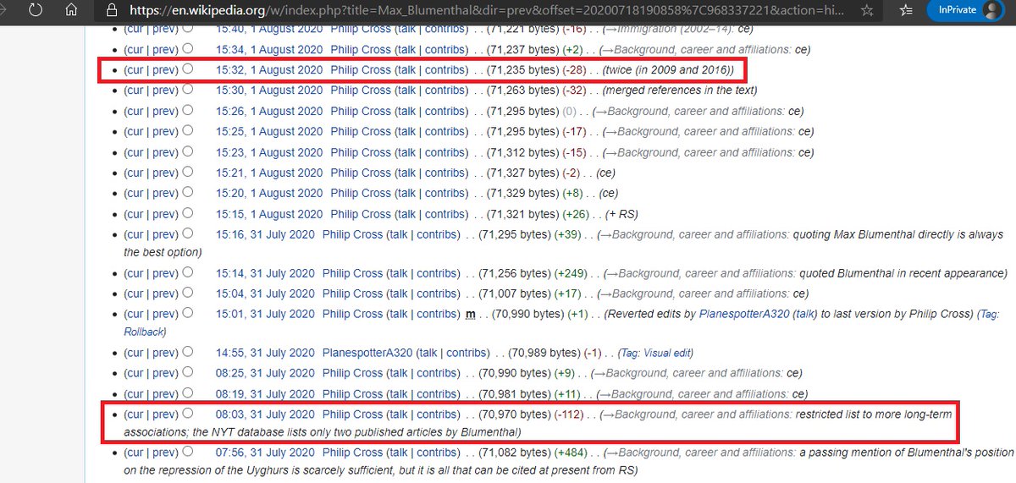Open the 15:04, 31 July 2020 revision link

[x=265, y=294]
